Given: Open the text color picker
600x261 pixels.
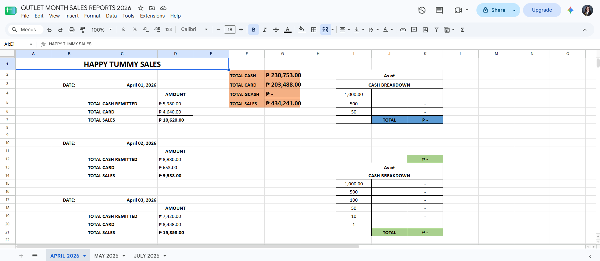Looking at the screenshot, I should (x=287, y=30).
